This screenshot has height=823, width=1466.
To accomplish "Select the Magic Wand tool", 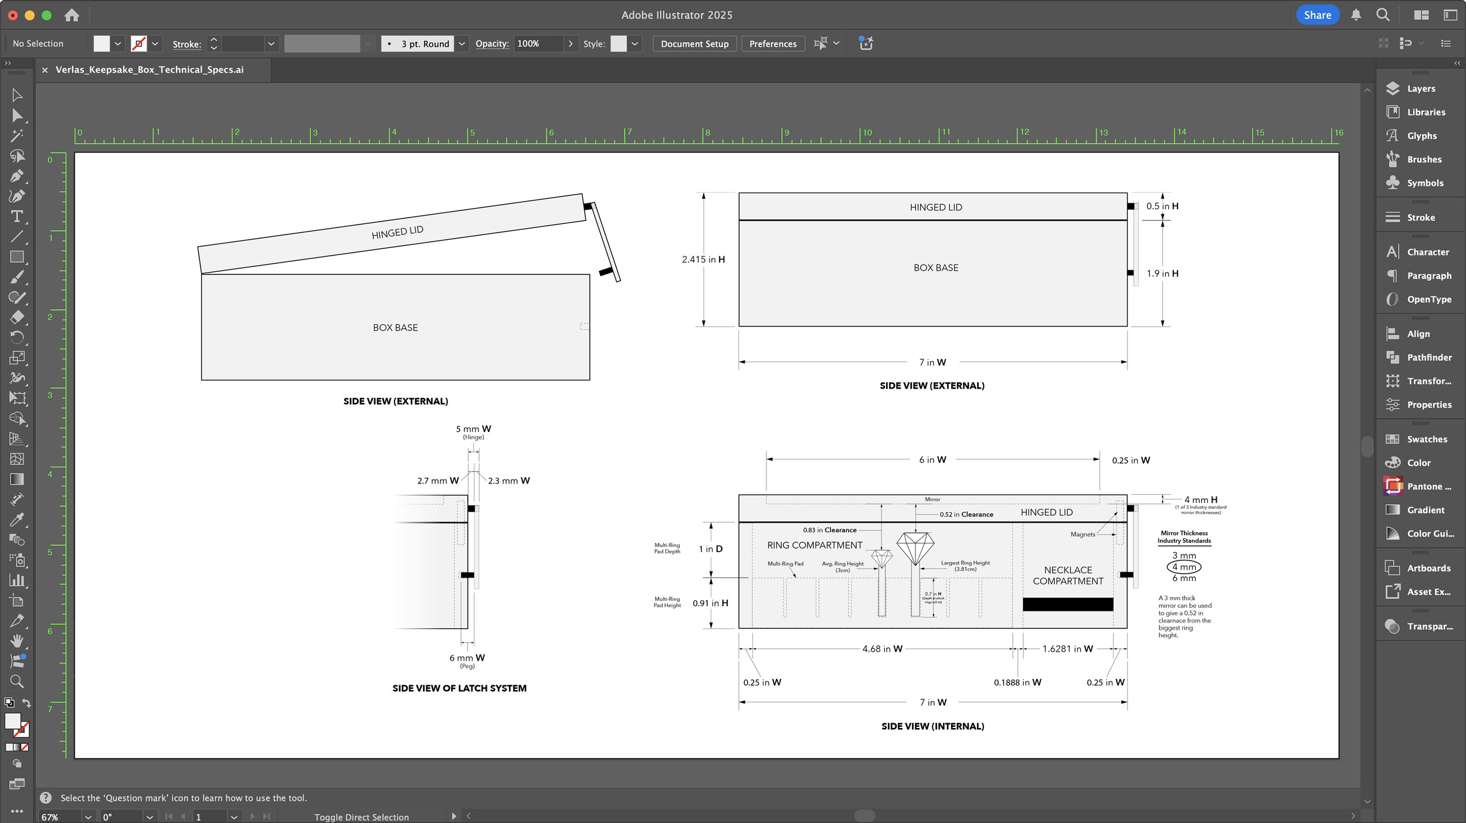I will pyautogui.click(x=17, y=135).
